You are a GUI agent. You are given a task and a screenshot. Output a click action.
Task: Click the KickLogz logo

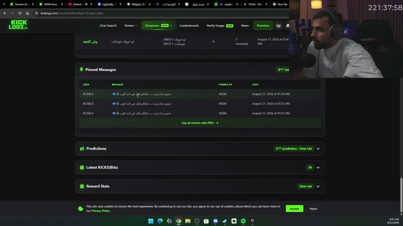(x=18, y=24)
